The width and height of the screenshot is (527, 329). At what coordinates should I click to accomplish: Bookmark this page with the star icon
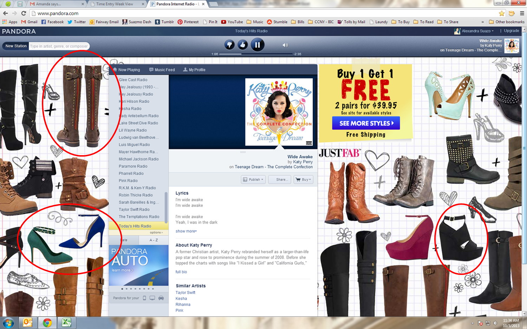501,13
